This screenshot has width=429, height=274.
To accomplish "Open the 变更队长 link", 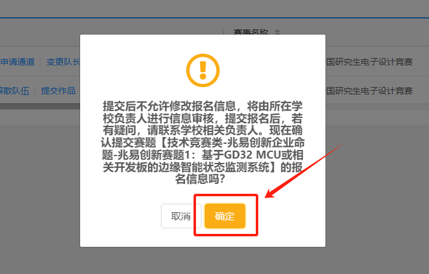I will [62, 62].
